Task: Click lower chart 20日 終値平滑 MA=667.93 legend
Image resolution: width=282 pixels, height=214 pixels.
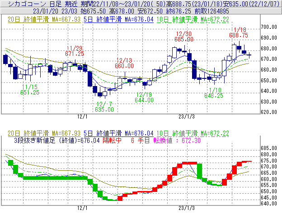Action: pyautogui.click(x=44, y=133)
